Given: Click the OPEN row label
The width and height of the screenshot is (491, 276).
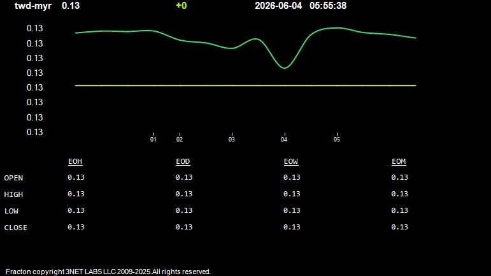Looking at the screenshot, I should pyautogui.click(x=13, y=178).
